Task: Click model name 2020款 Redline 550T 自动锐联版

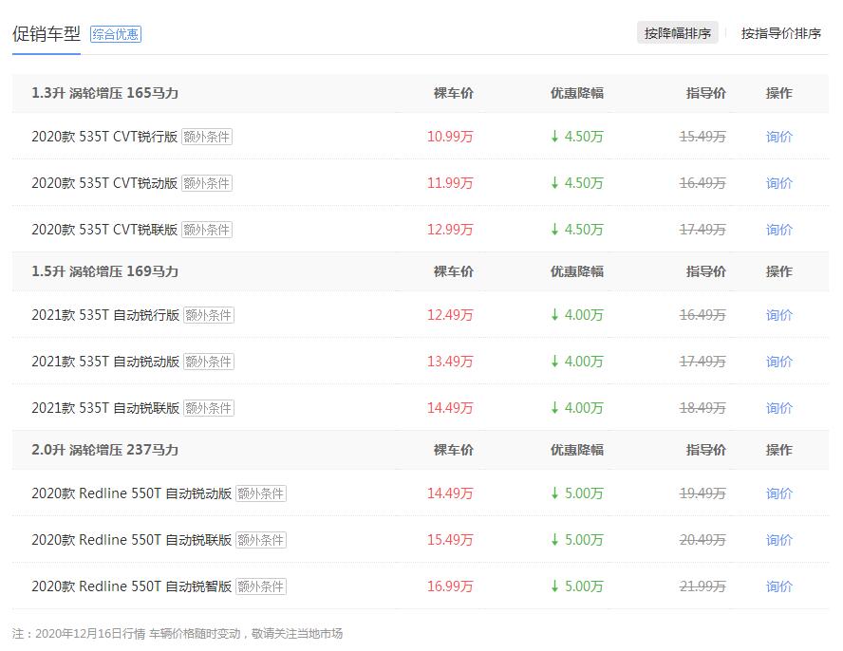Action: point(131,540)
